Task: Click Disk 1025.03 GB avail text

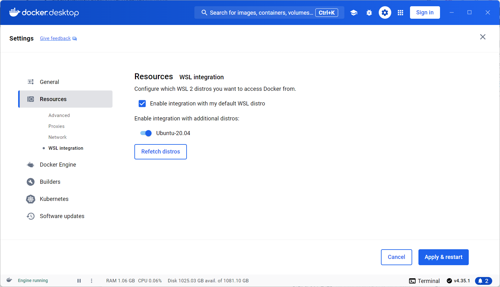Action: click(208, 281)
